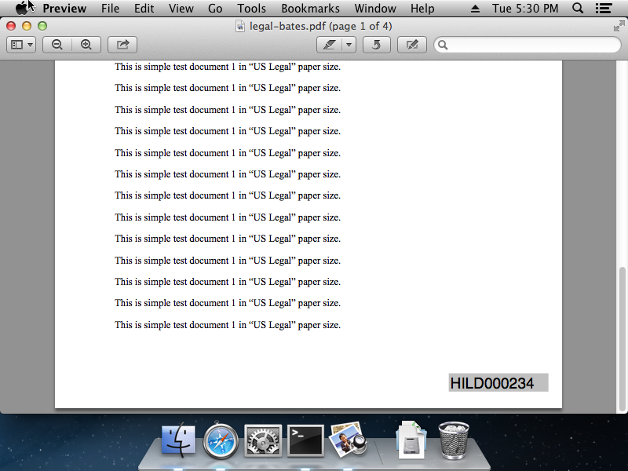Open the Help menu

(x=422, y=9)
